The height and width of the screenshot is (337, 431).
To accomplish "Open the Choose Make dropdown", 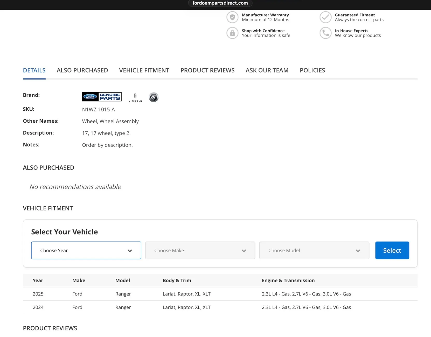I will [200, 250].
